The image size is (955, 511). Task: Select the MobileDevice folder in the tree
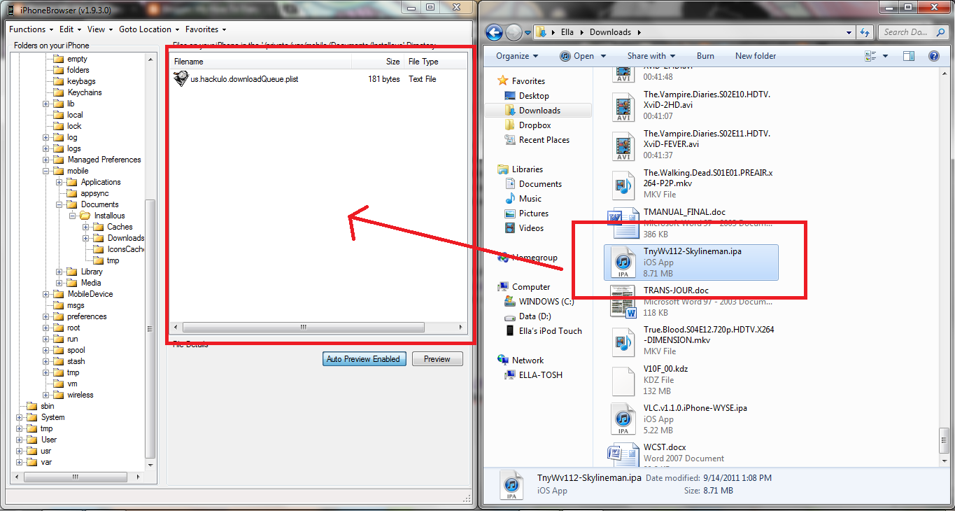[x=90, y=294]
